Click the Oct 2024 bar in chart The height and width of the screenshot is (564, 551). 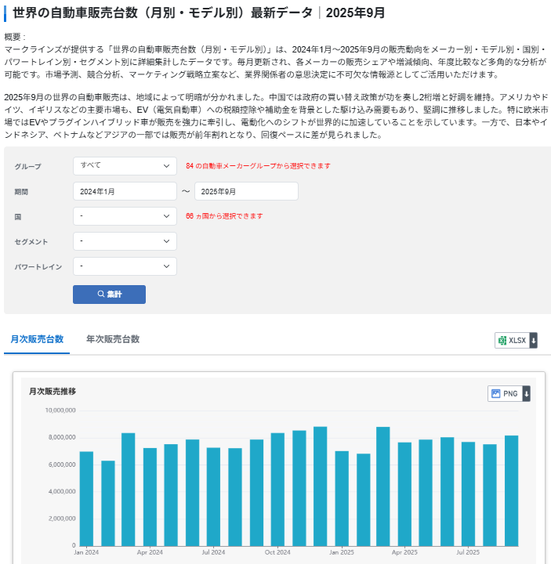click(x=277, y=489)
